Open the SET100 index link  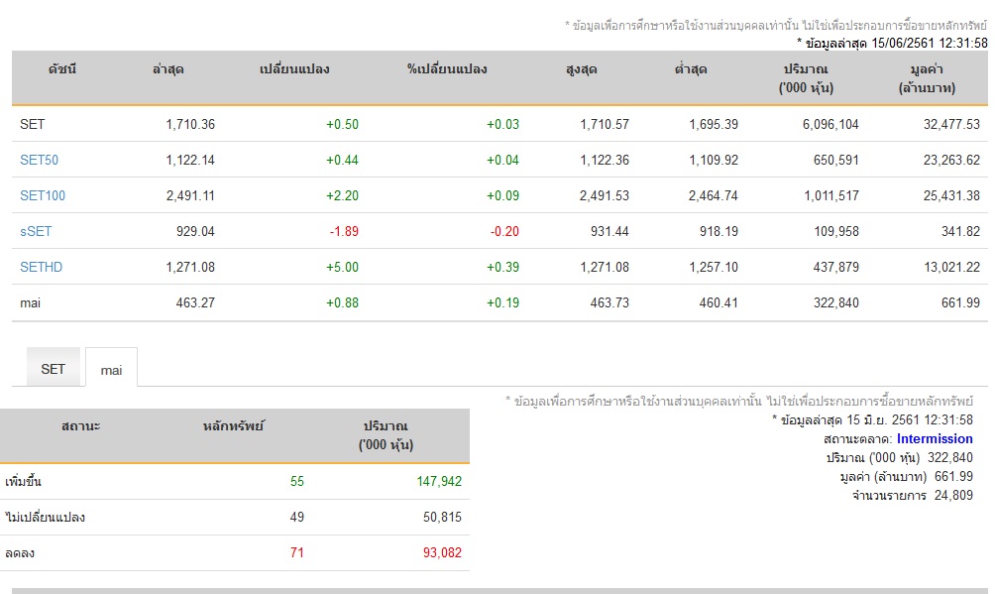pyautogui.click(x=43, y=195)
